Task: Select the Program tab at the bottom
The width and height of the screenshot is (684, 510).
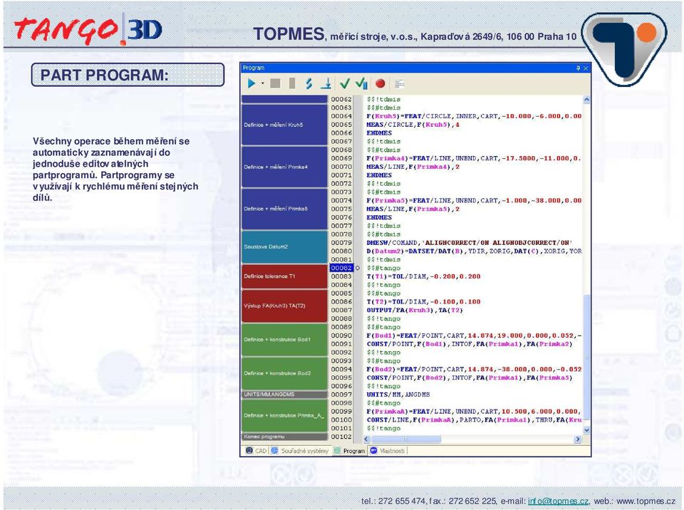Action: coord(349,451)
